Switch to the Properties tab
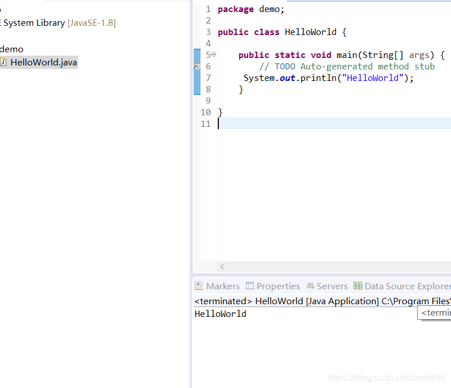 273,286
